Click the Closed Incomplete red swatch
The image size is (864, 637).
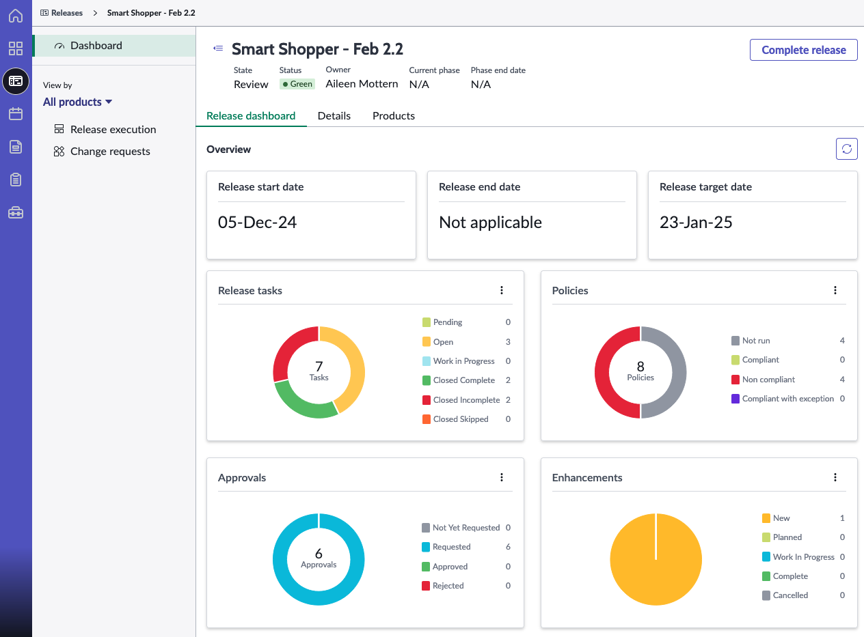coord(427,400)
